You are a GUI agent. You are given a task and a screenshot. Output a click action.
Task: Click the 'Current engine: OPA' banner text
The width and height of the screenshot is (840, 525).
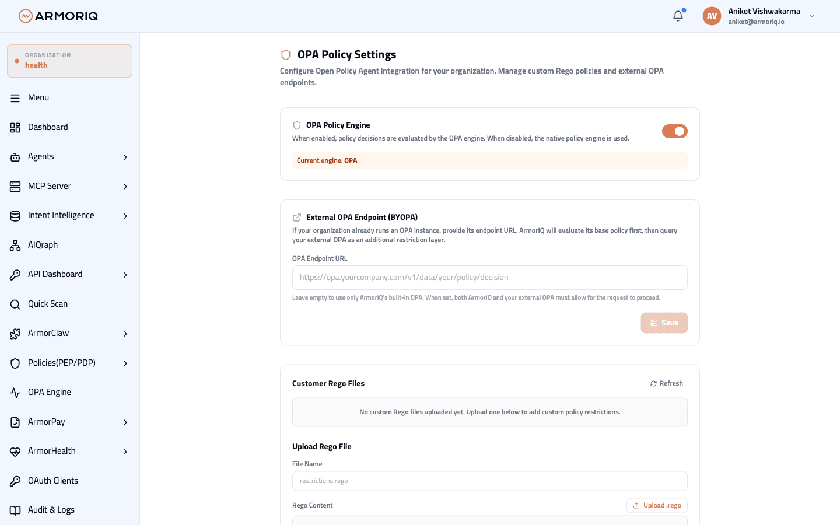pos(327,160)
